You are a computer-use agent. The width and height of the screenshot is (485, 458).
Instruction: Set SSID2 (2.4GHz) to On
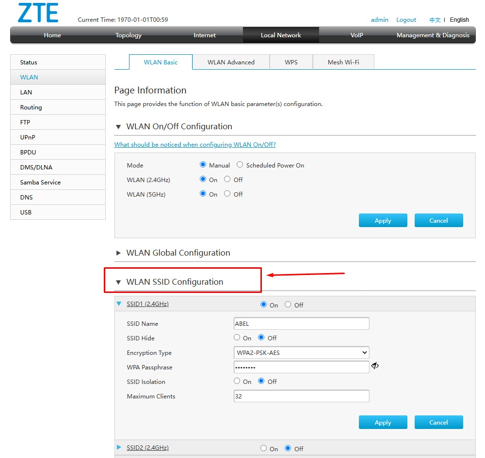(x=263, y=448)
